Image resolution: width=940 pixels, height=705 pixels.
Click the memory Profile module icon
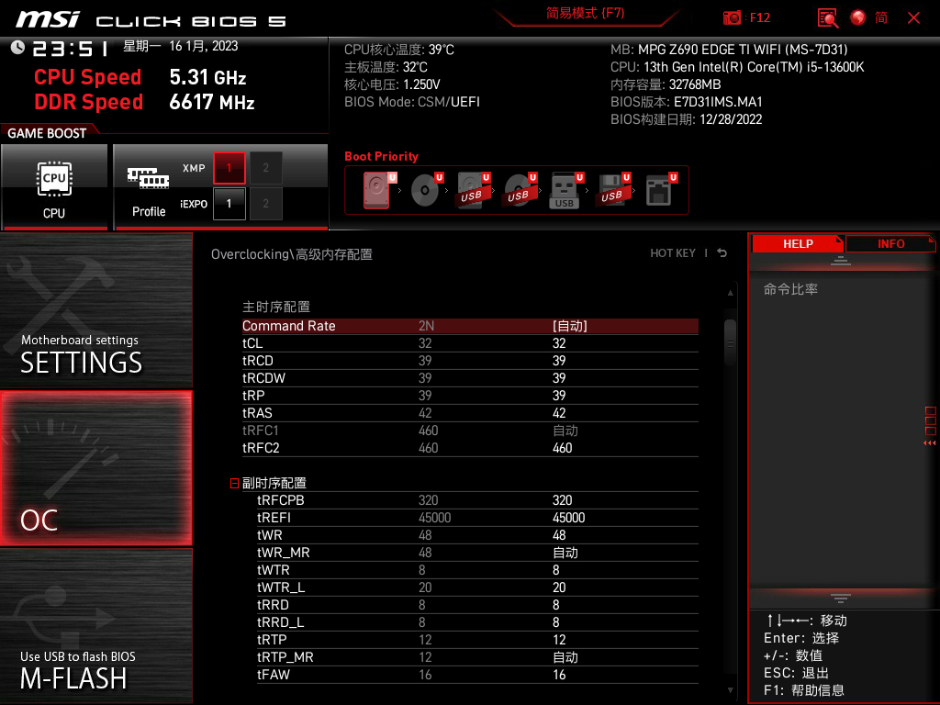click(x=148, y=179)
